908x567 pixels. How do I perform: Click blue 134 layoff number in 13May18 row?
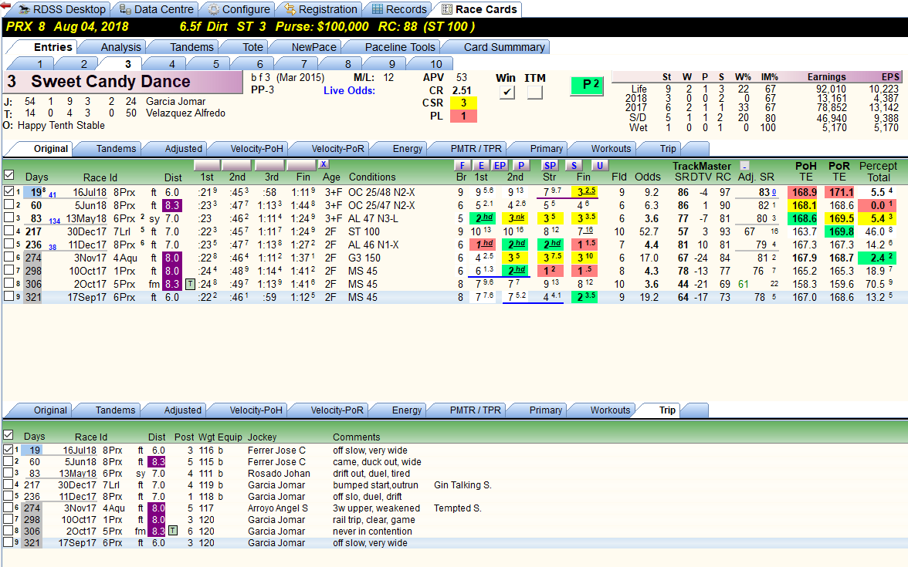(x=54, y=221)
